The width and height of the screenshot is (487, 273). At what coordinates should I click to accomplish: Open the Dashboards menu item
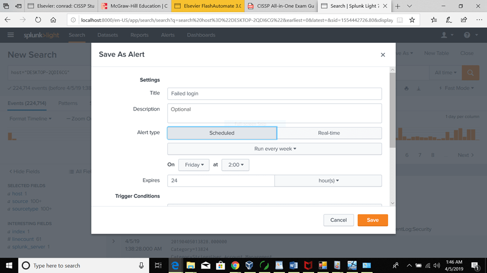pos(201,35)
